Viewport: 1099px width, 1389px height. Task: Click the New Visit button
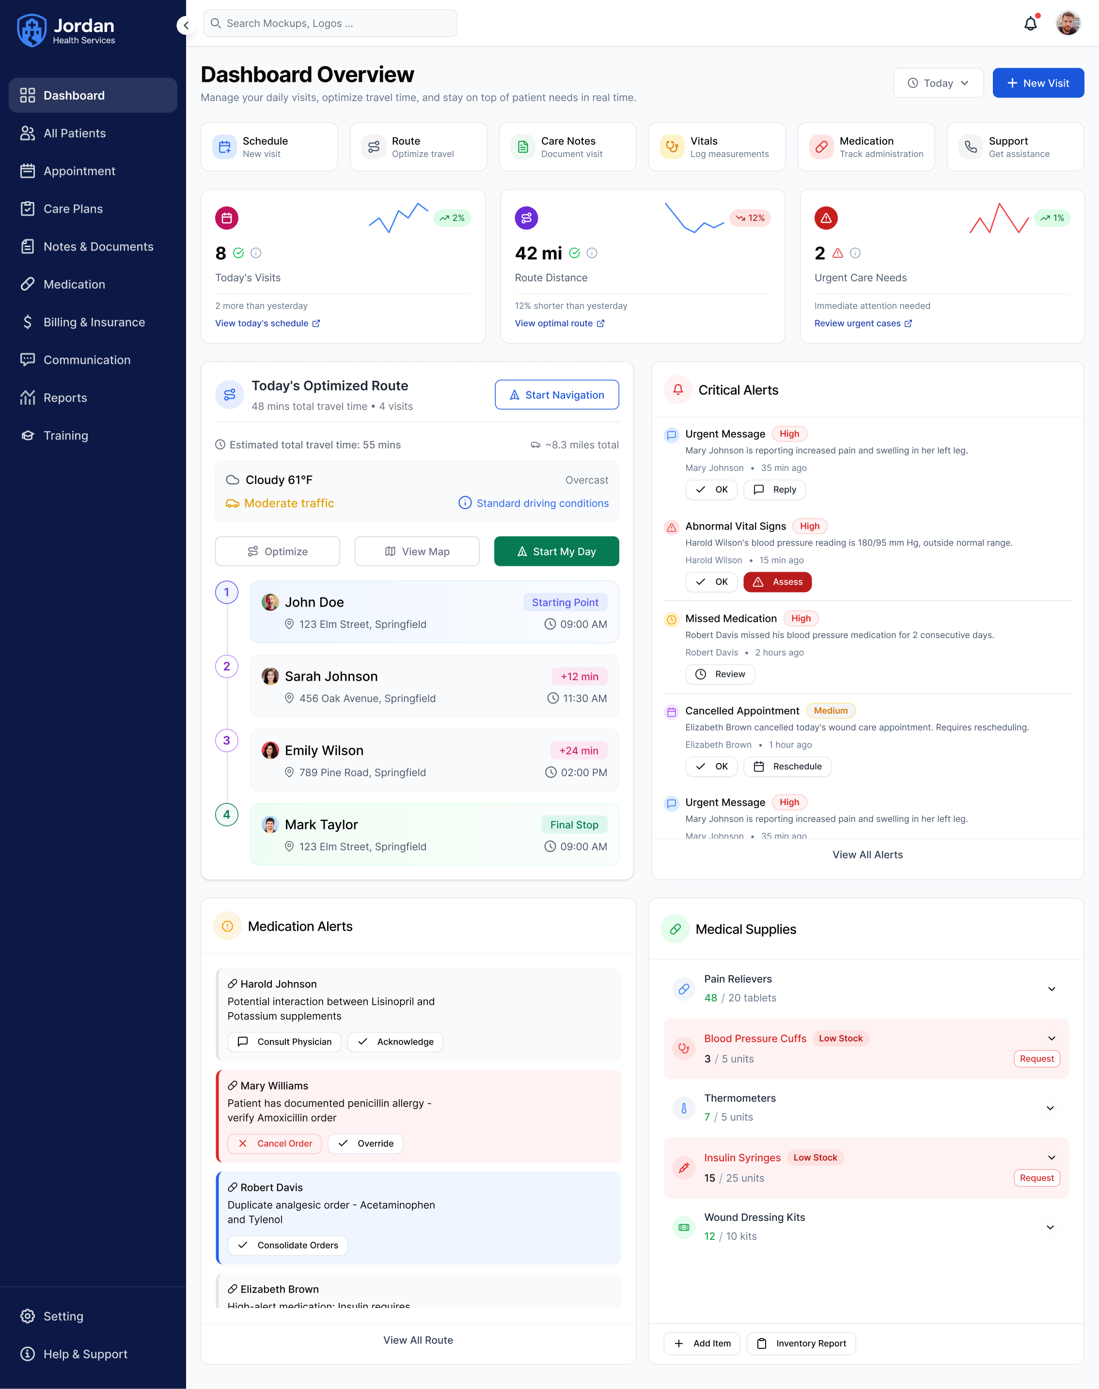(1038, 83)
